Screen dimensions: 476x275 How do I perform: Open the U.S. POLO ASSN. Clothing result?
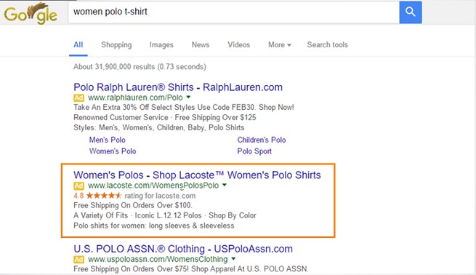[183, 249]
